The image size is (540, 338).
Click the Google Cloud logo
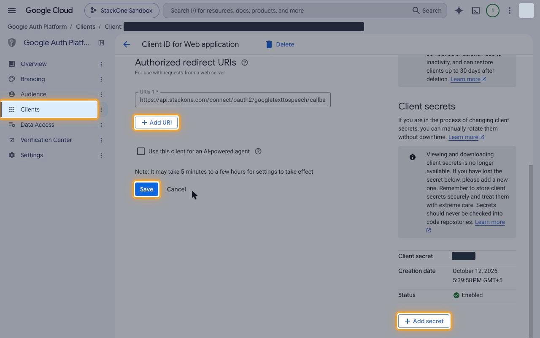49,11
